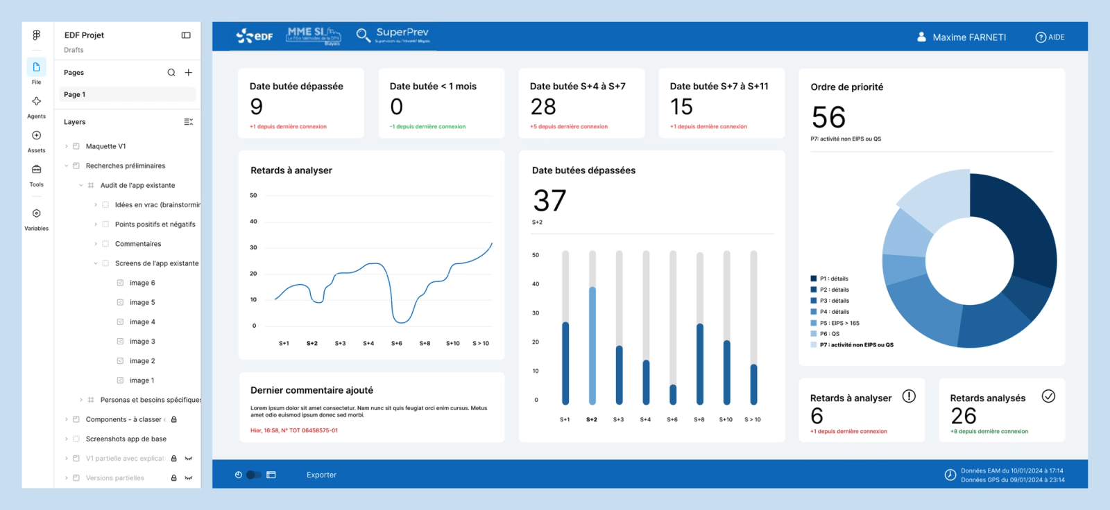Toggle the sidebar panel layout icon

(x=186, y=35)
